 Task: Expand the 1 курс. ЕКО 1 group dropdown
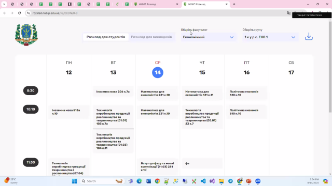click(270, 37)
